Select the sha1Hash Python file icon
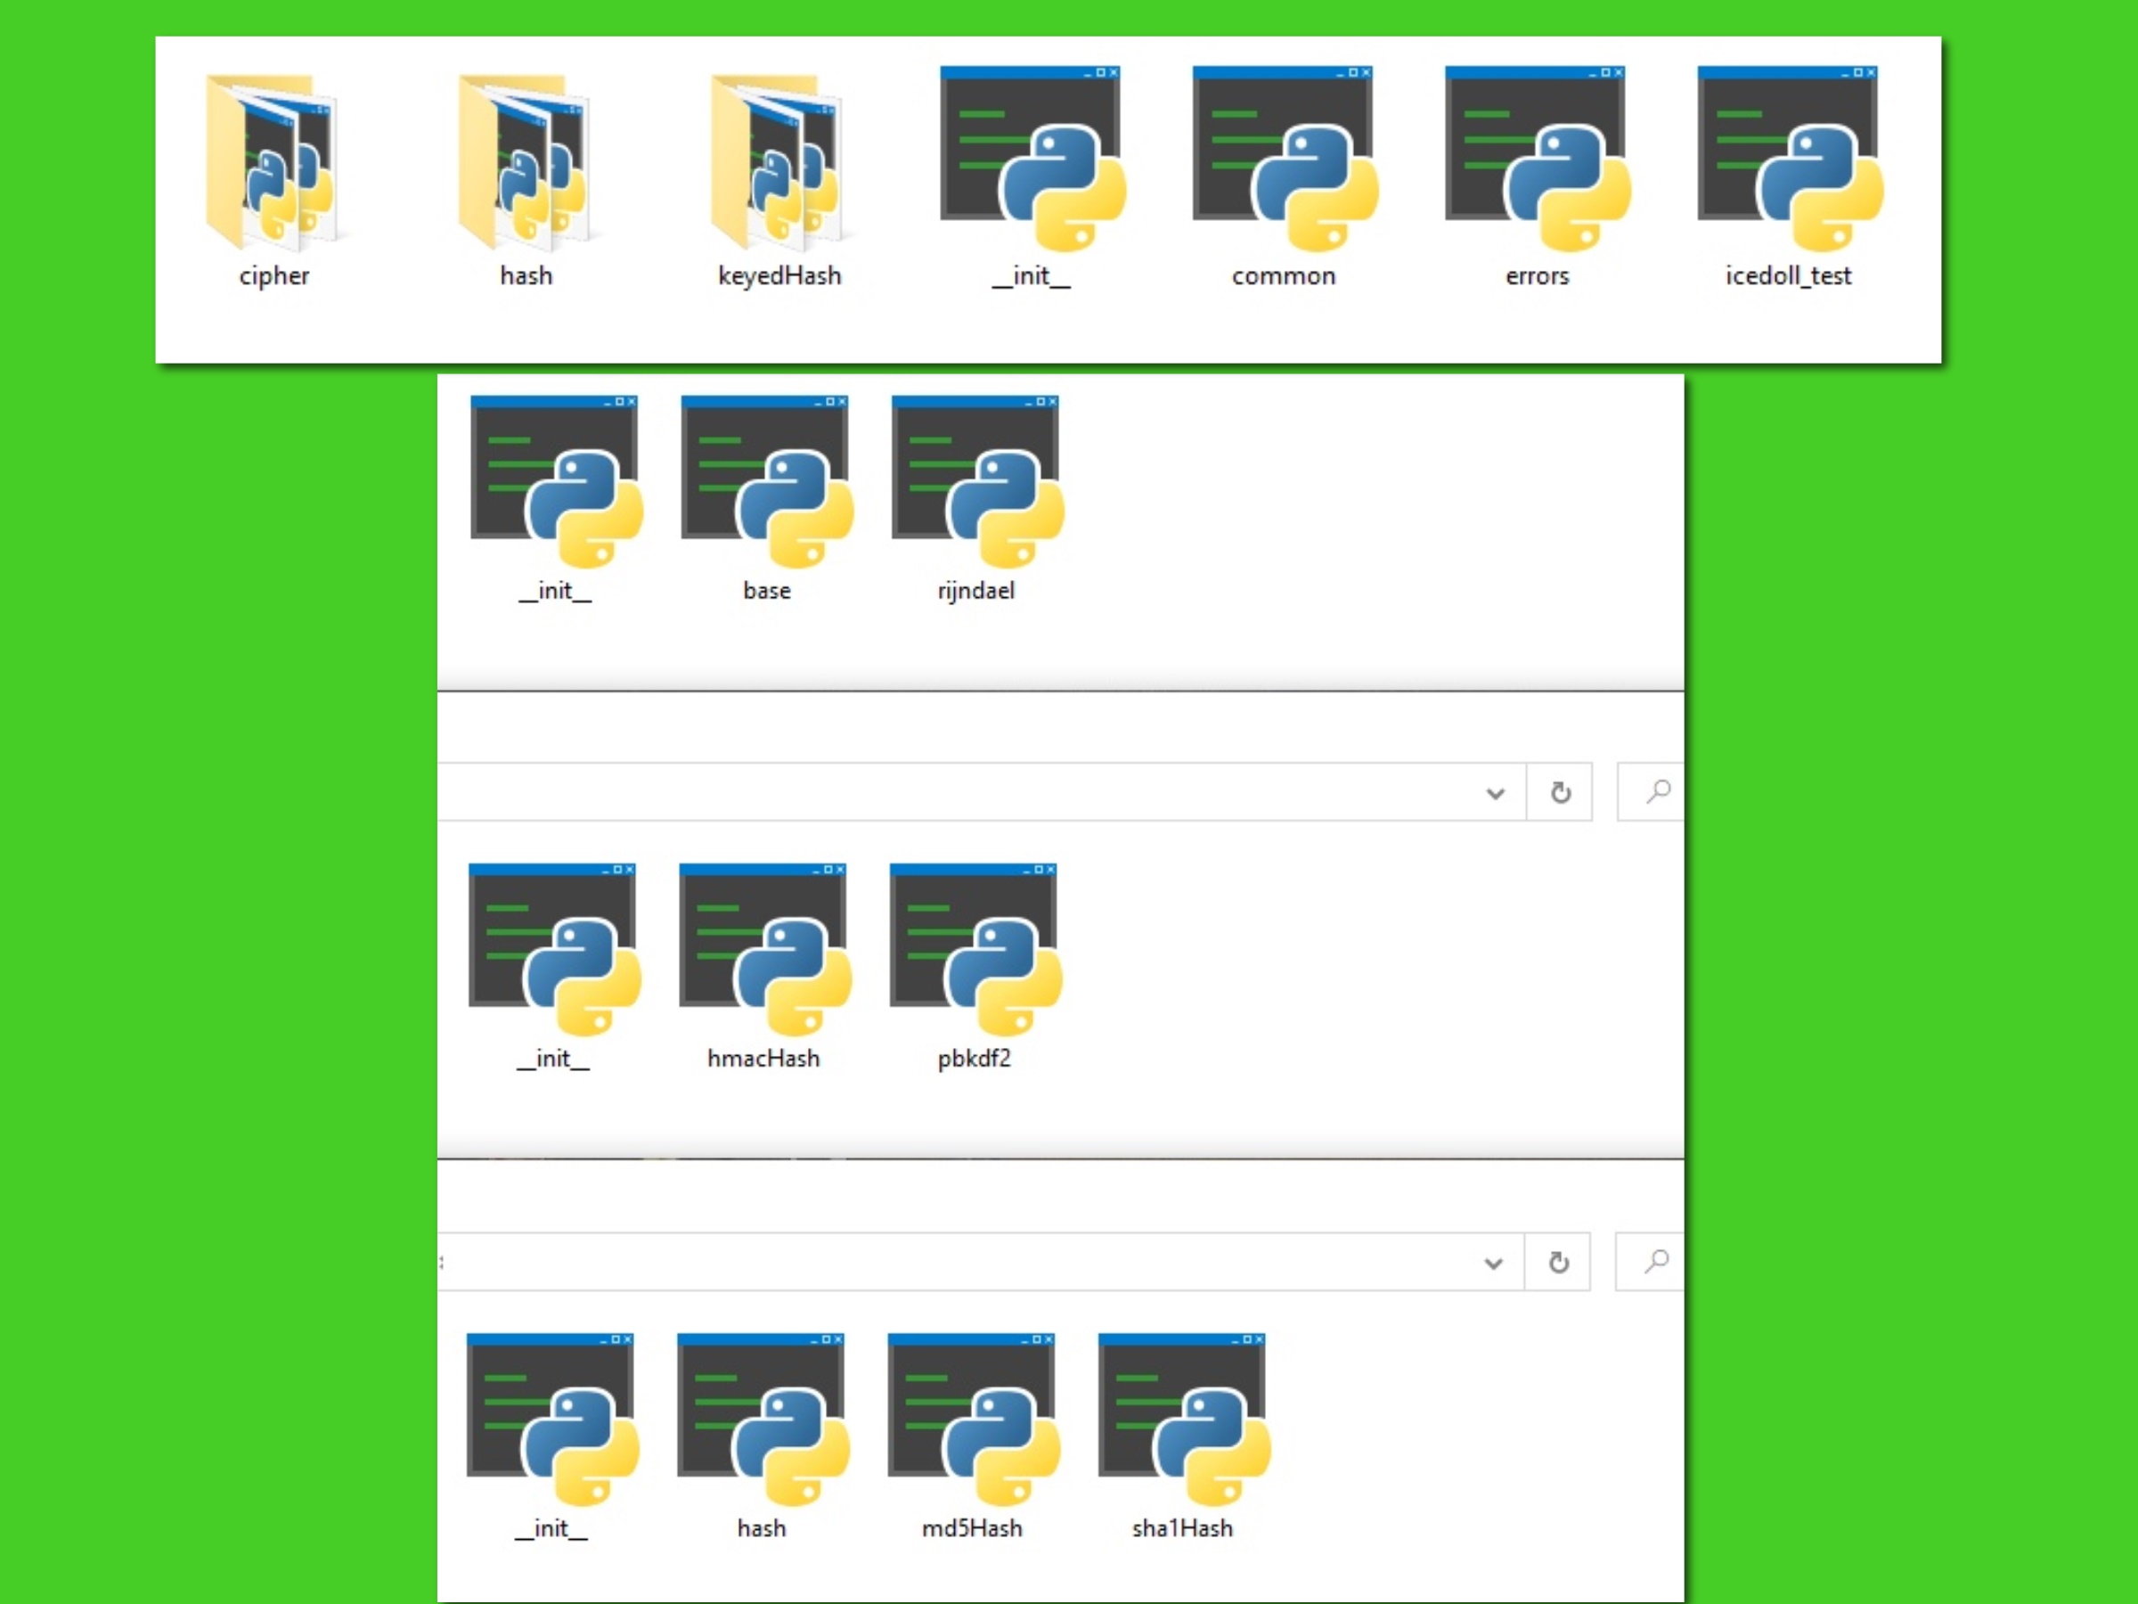This screenshot has width=2138, height=1604. click(1184, 1420)
